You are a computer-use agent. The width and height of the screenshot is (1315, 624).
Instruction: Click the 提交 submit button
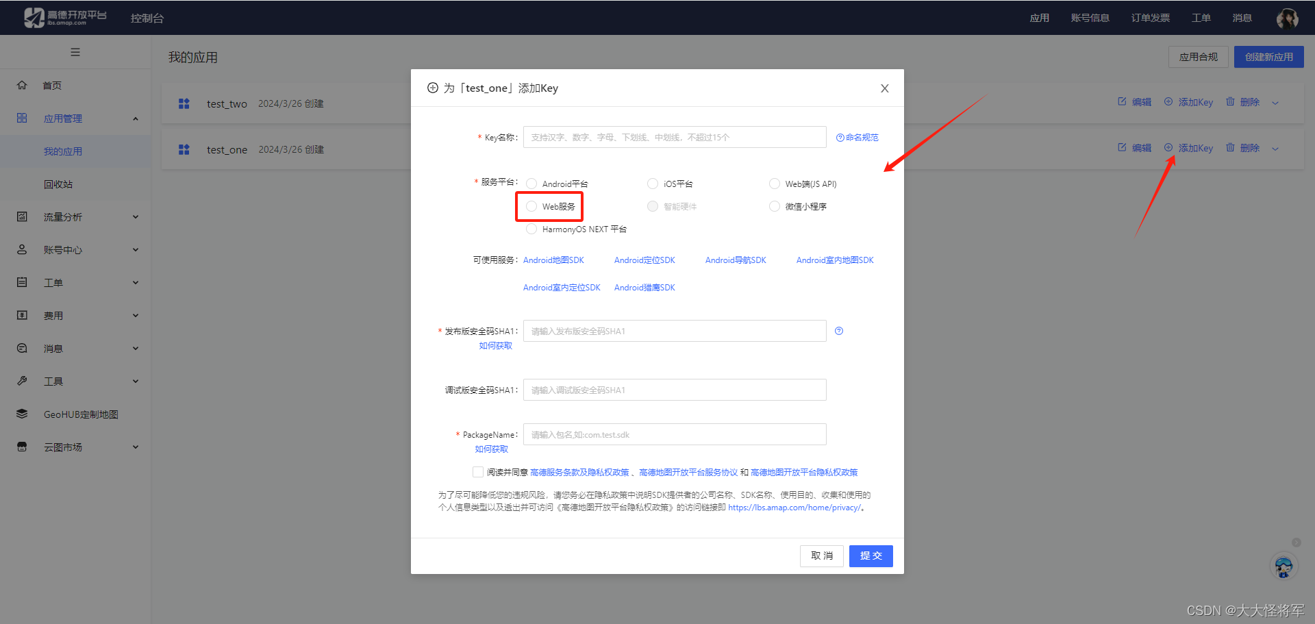(x=871, y=556)
